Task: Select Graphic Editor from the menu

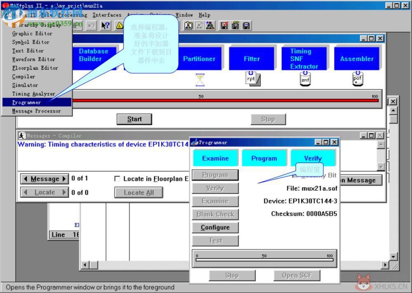Action: pyautogui.click(x=37, y=33)
